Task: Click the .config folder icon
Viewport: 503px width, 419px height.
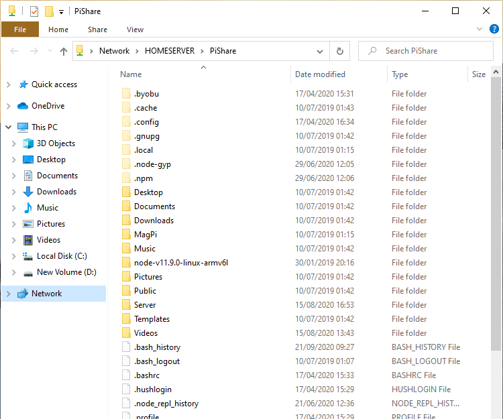Action: tap(126, 122)
